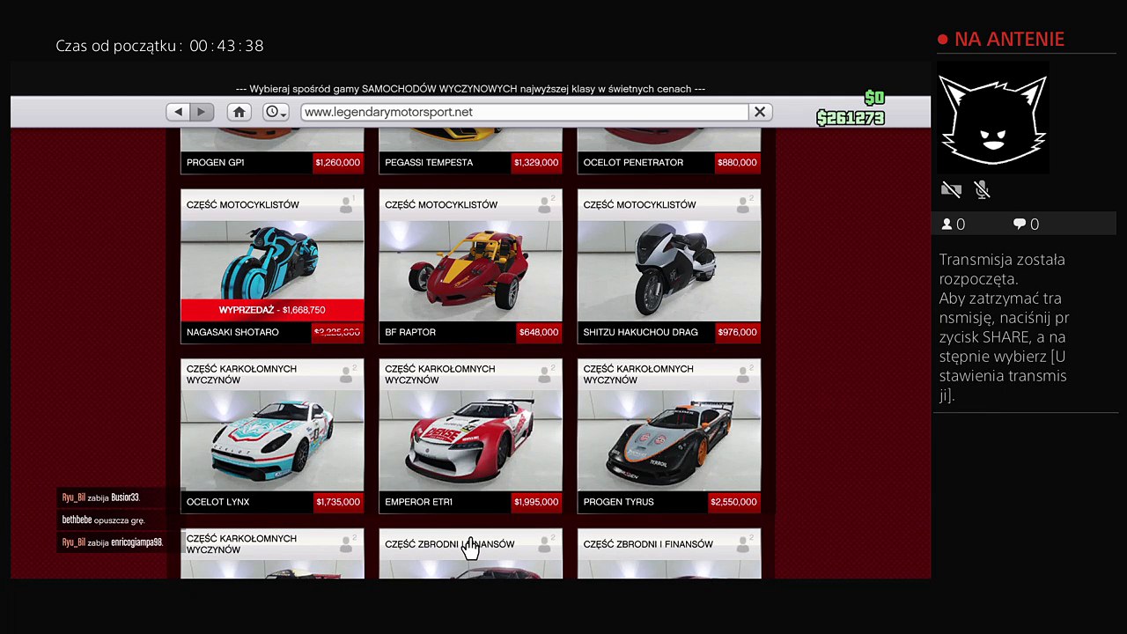This screenshot has width=1127, height=634.
Task: Click the $1,995,000 price tag
Action: 537,503
